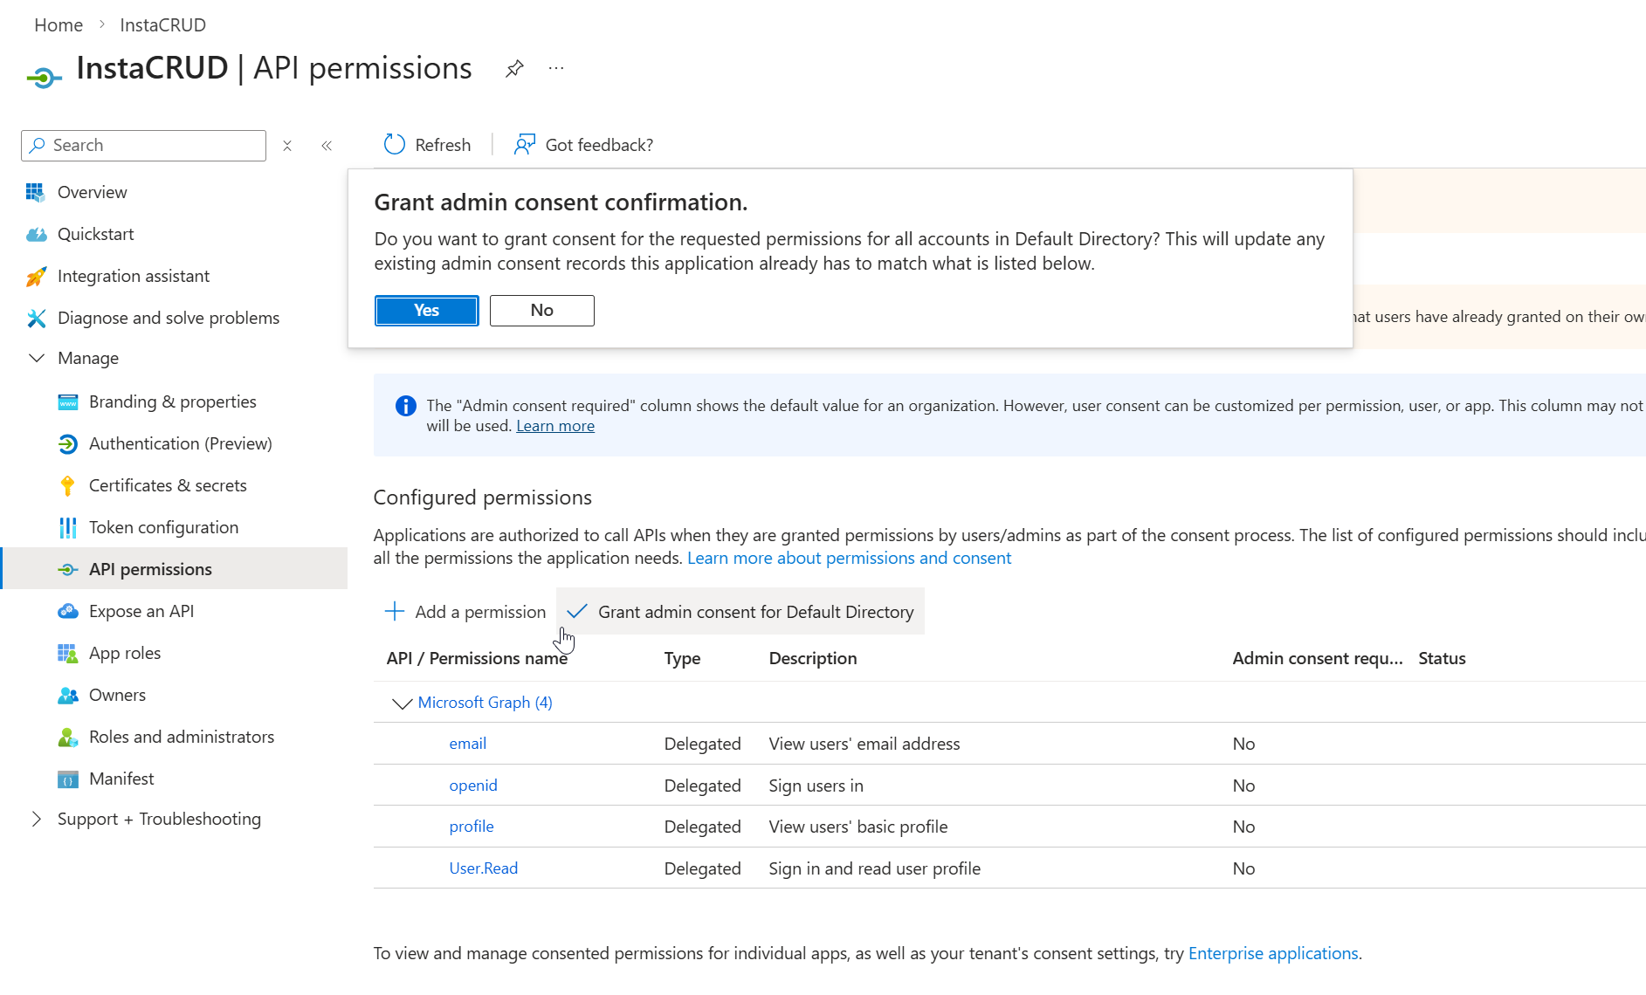Image resolution: width=1646 pixels, height=995 pixels.
Task: Open Certificates & secrets via key icon
Action: [68, 485]
